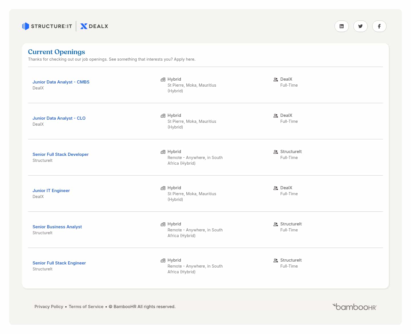Screen dimensions: 411x334
Task: Open the Twitter social link
Action: point(360,26)
